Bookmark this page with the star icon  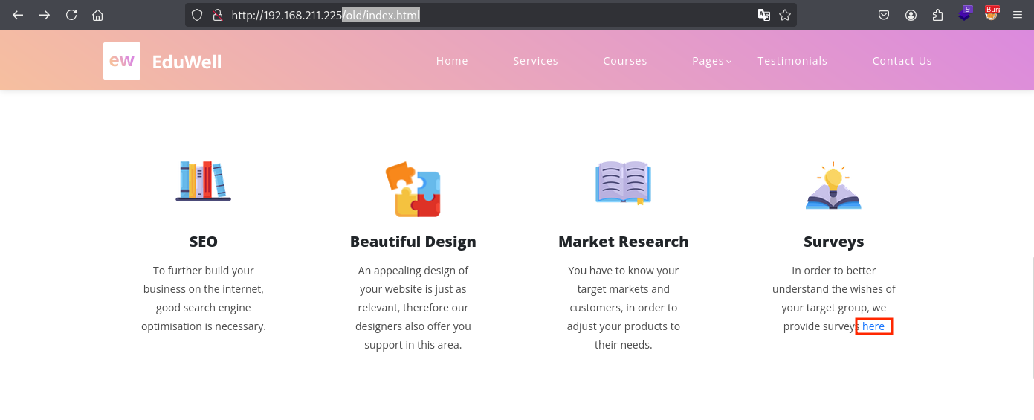[785, 15]
